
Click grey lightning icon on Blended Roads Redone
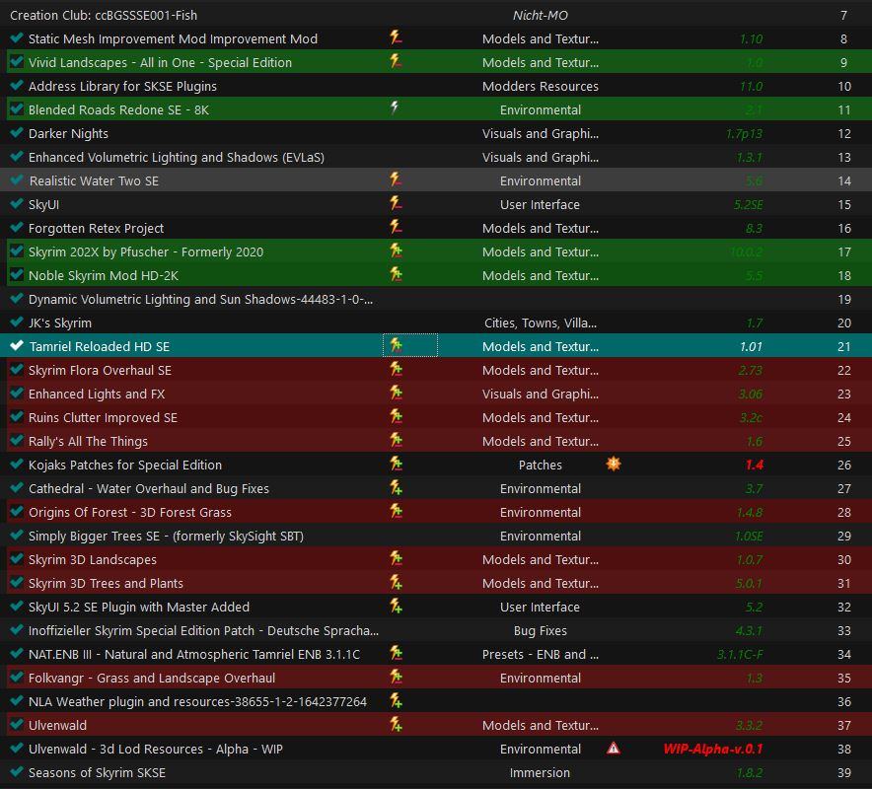pos(395,108)
